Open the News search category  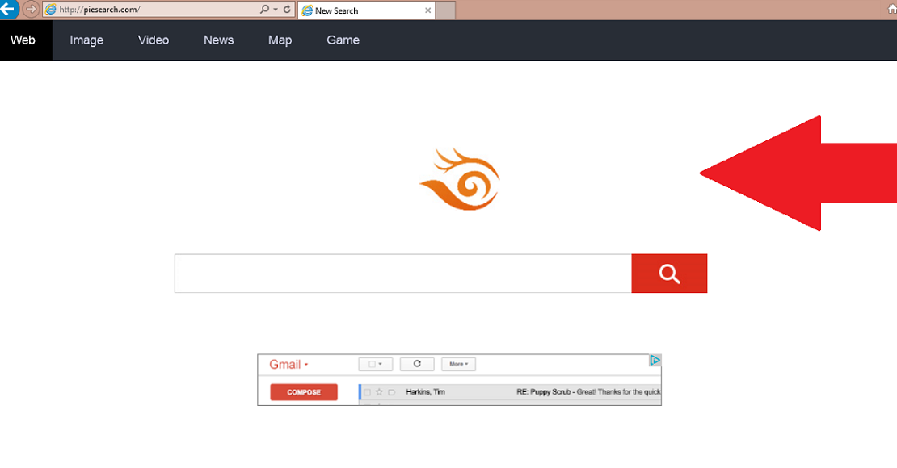coord(218,40)
